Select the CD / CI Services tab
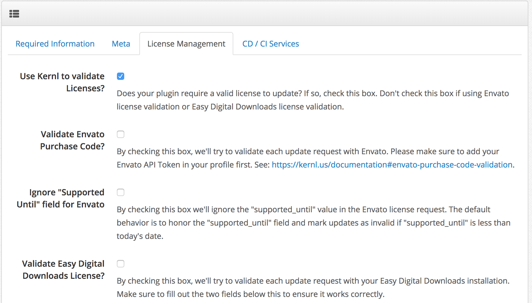Viewport: 532px width, 303px height. [270, 44]
